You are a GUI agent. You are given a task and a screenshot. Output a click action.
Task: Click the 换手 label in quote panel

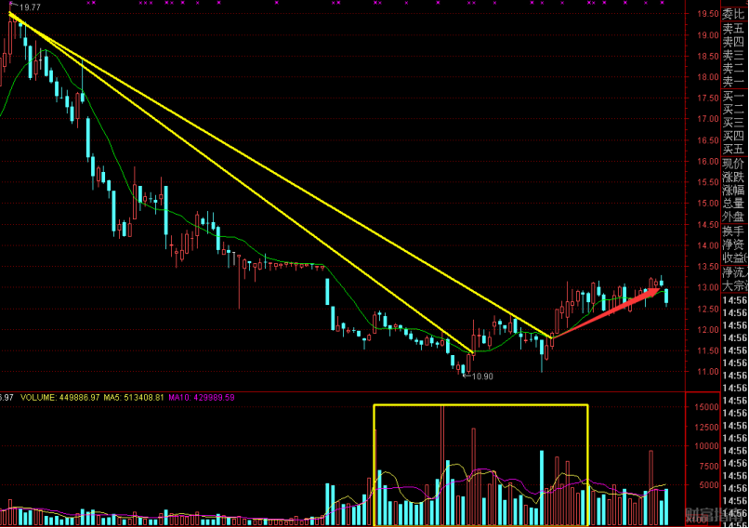click(733, 231)
